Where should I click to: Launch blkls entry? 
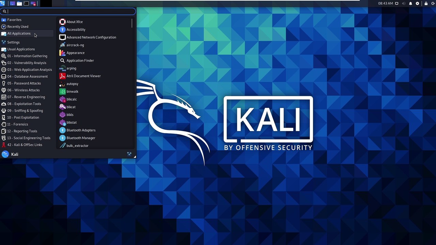point(94,115)
